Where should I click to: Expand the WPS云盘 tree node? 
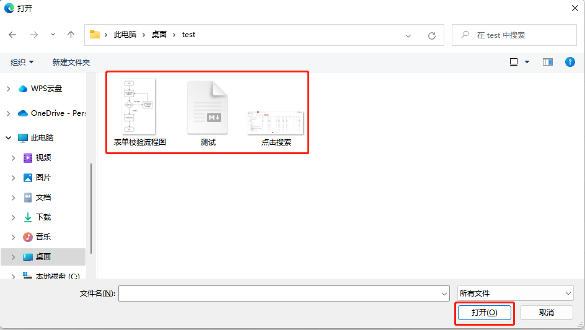tap(8, 89)
